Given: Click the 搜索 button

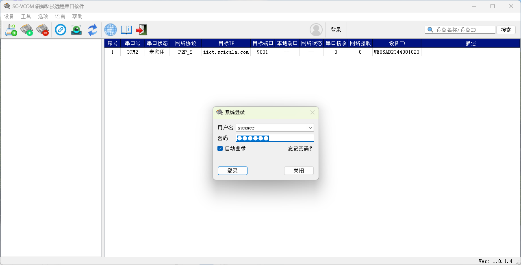Looking at the screenshot, I should tap(506, 30).
